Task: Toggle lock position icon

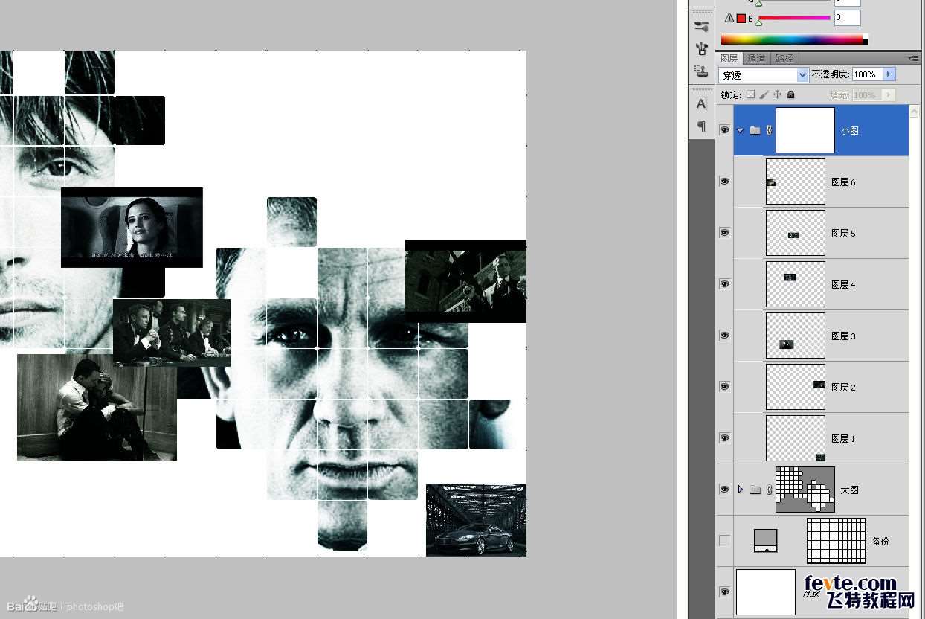Action: (x=777, y=94)
